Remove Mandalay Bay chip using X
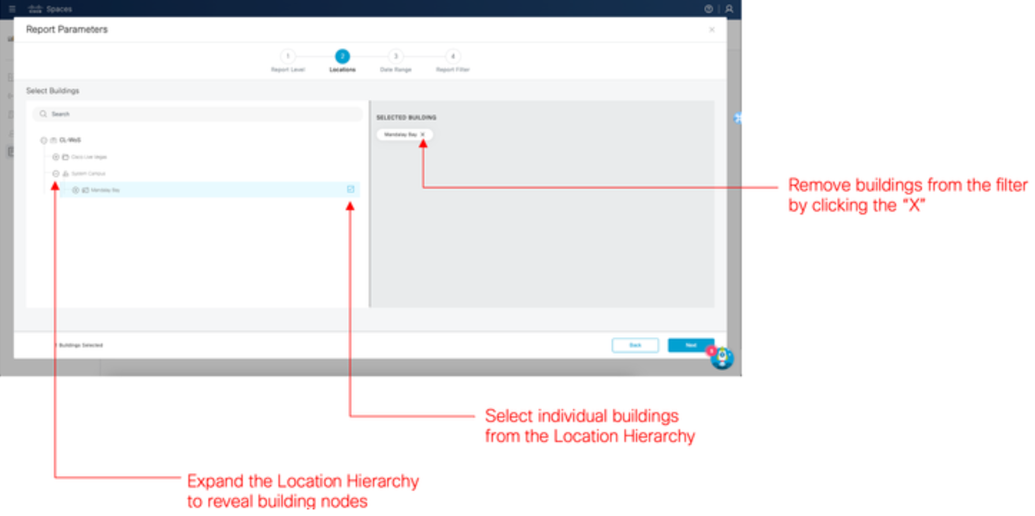Image resolution: width=1035 pixels, height=516 pixels. click(422, 135)
